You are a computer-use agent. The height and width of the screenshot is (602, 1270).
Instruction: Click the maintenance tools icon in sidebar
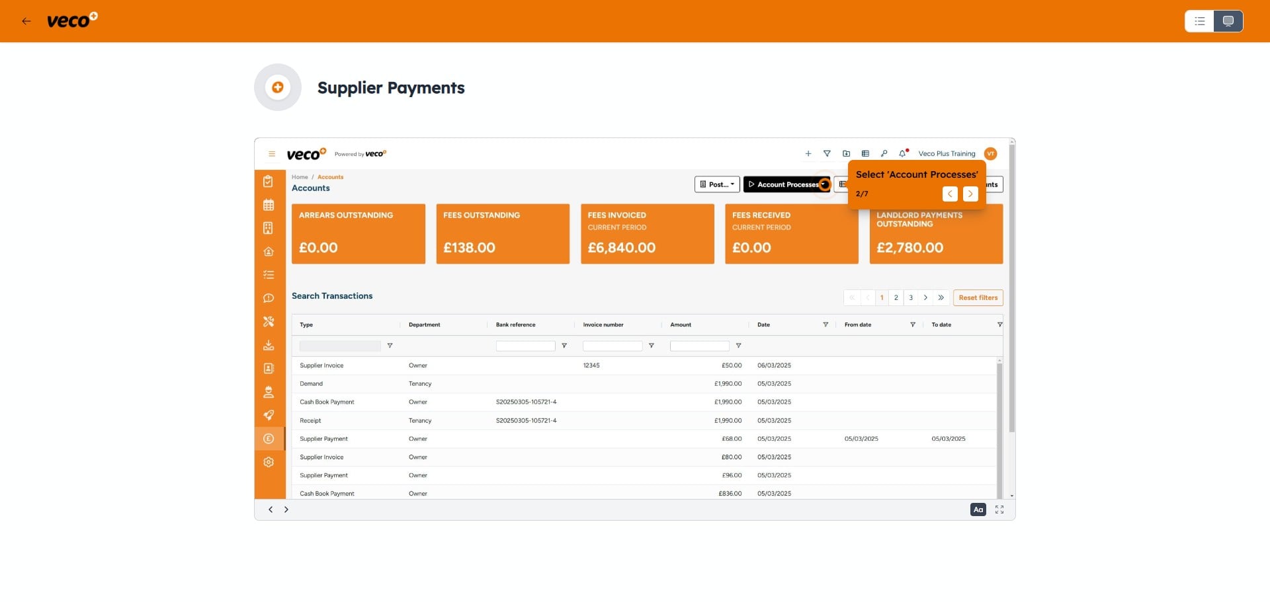268,322
